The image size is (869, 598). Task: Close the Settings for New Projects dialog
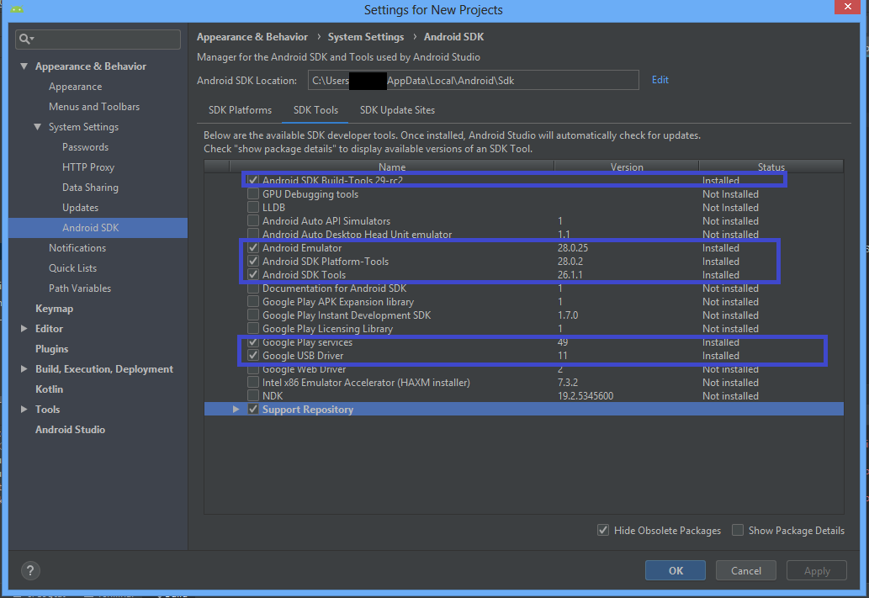(x=847, y=7)
